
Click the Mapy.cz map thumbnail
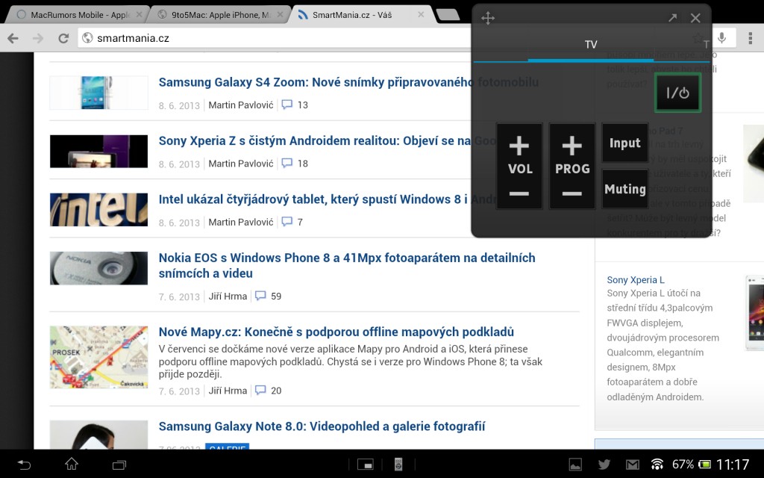[99, 357]
